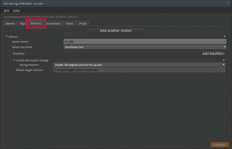Switch to the Meshes tab
The image size is (232, 149).
coord(10,24)
